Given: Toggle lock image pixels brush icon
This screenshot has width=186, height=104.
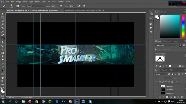Looking at the screenshot, I should pyautogui.click(x=163, y=82).
